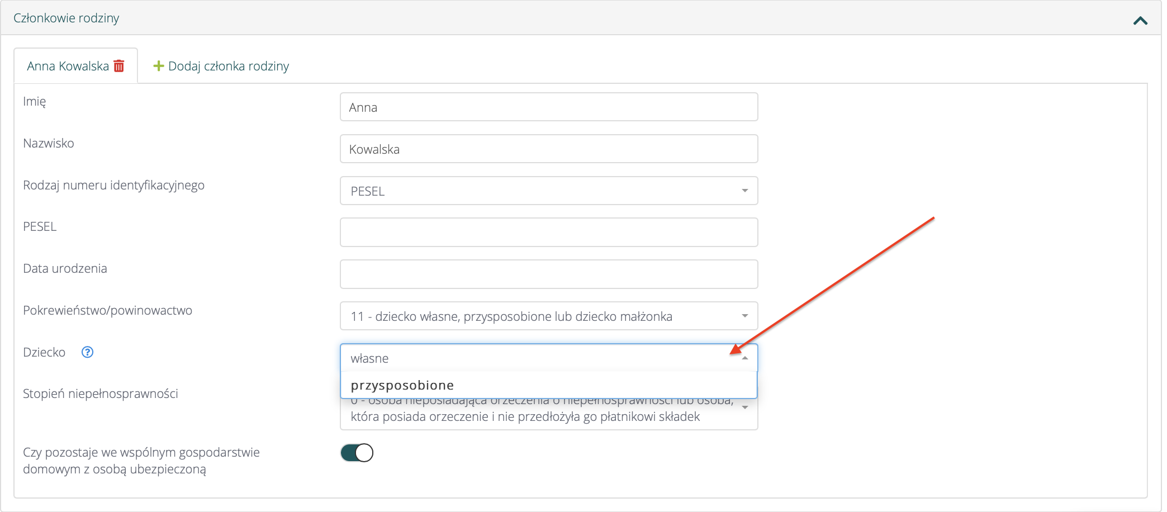This screenshot has height=512, width=1167.
Task: Toggle the wspólne gospodarstwo domowe switch
Action: click(x=357, y=453)
